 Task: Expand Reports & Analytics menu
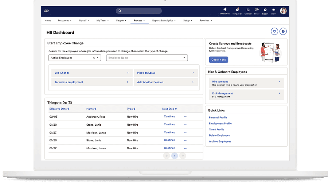pyautogui.click(x=164, y=20)
